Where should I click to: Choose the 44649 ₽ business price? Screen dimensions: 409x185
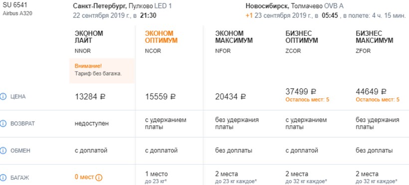tap(371, 92)
